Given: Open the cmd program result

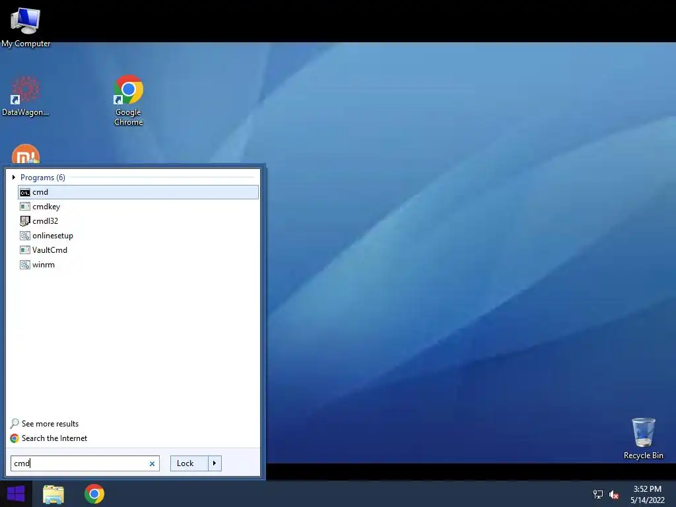Looking at the screenshot, I should click(x=138, y=192).
